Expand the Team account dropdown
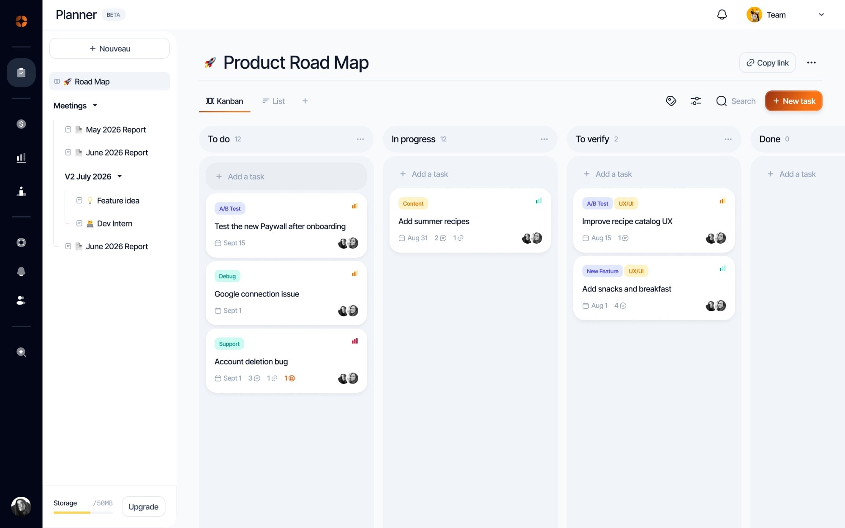This screenshot has width=845, height=528. [x=821, y=15]
